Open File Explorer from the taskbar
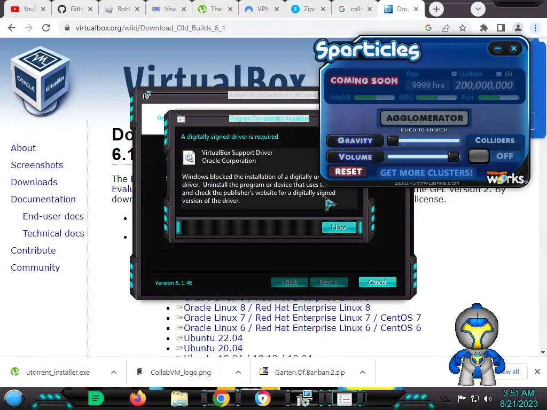547x410 pixels. tap(179, 399)
